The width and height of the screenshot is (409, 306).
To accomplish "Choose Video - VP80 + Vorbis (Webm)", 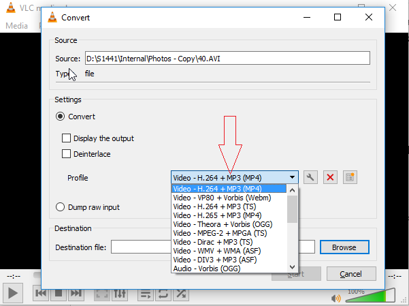I will click(x=229, y=198).
